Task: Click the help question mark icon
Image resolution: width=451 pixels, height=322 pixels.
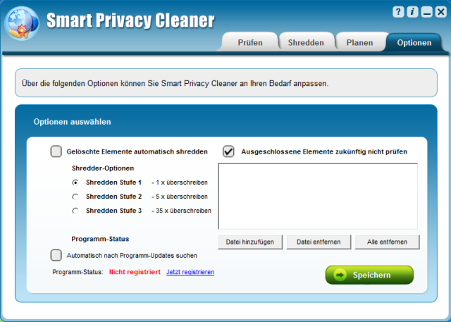Action: [398, 12]
